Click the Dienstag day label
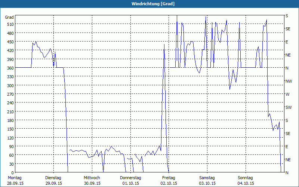The height and width of the screenshot is (187, 299). (x=53, y=178)
